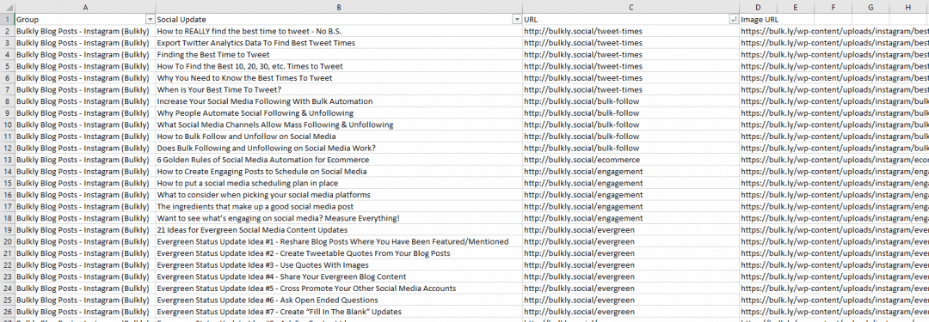Open the Social Update filter dropdown
Screen dimensions: 929x322
click(x=517, y=20)
